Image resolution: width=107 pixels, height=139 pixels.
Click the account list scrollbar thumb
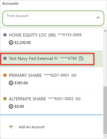point(105,110)
